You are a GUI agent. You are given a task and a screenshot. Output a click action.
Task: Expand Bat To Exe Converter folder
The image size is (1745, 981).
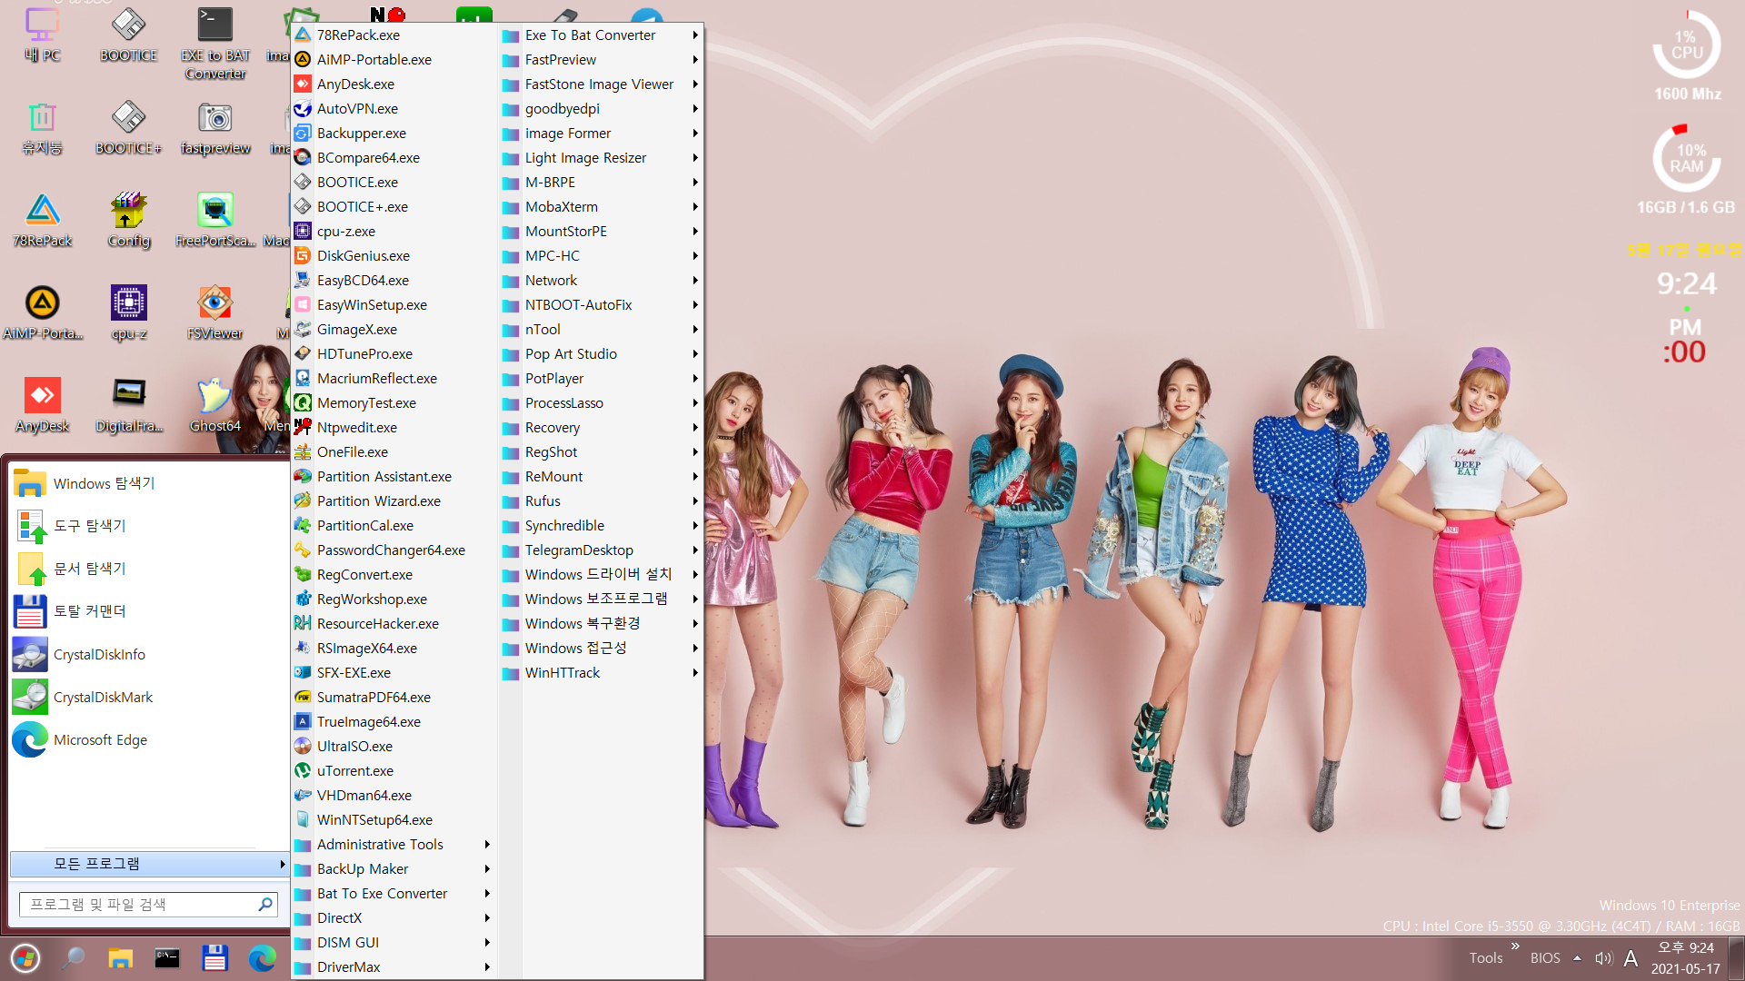(394, 893)
